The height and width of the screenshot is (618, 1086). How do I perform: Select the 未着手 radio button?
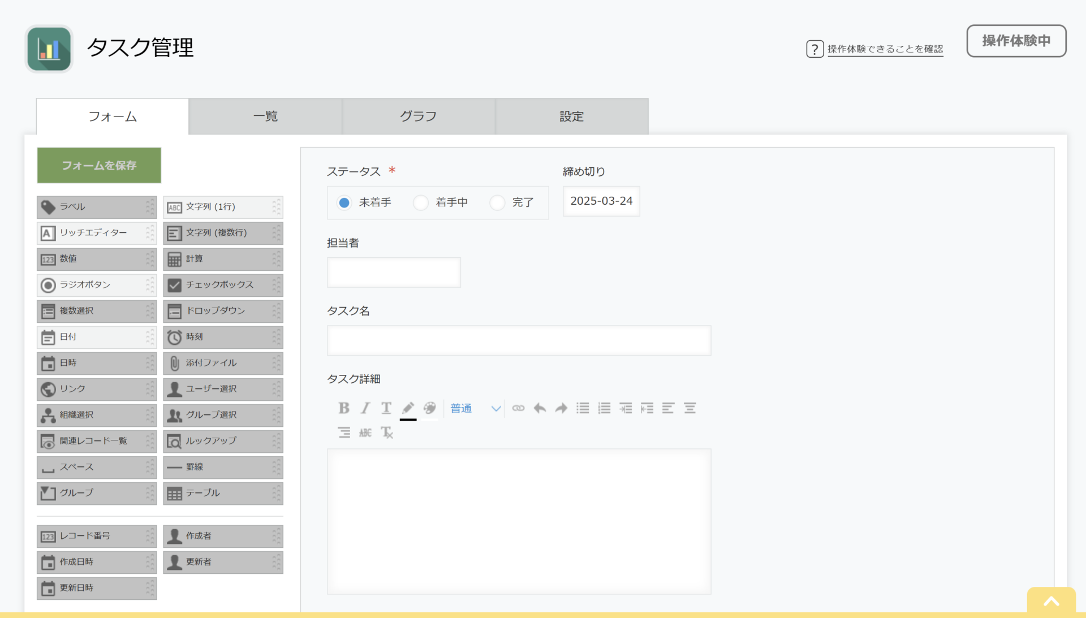[x=344, y=202]
